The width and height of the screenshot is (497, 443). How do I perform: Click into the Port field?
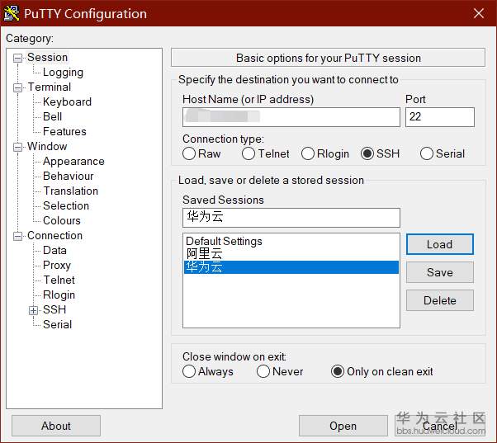440,117
